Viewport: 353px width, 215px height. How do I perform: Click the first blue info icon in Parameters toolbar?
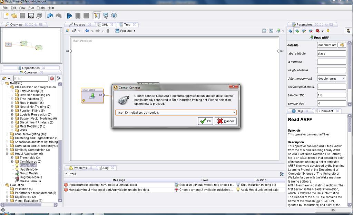tap(291, 31)
